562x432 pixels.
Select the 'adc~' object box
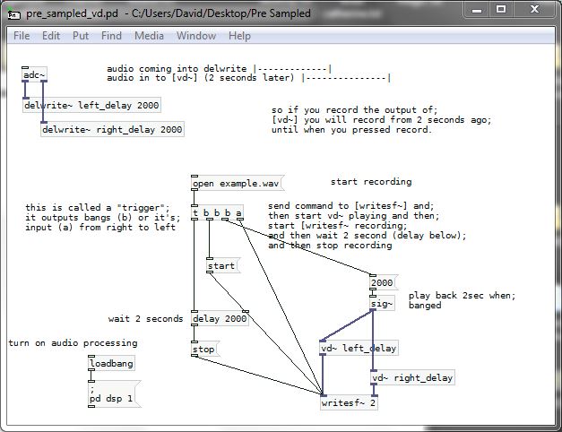pos(34,75)
